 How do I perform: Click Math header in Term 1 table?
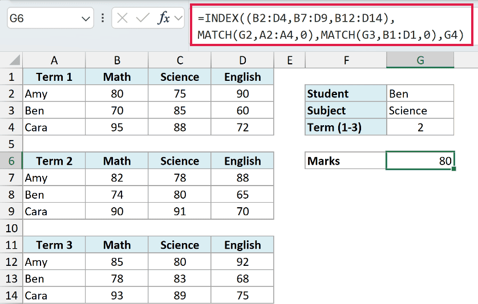point(117,77)
